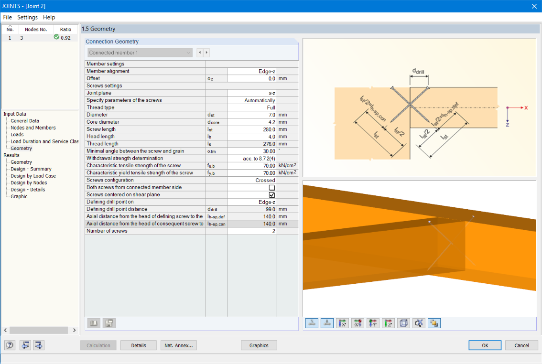Image resolution: width=542 pixels, height=364 pixels.
Task: Open 'Design by Nodes' results
Action: click(29, 183)
